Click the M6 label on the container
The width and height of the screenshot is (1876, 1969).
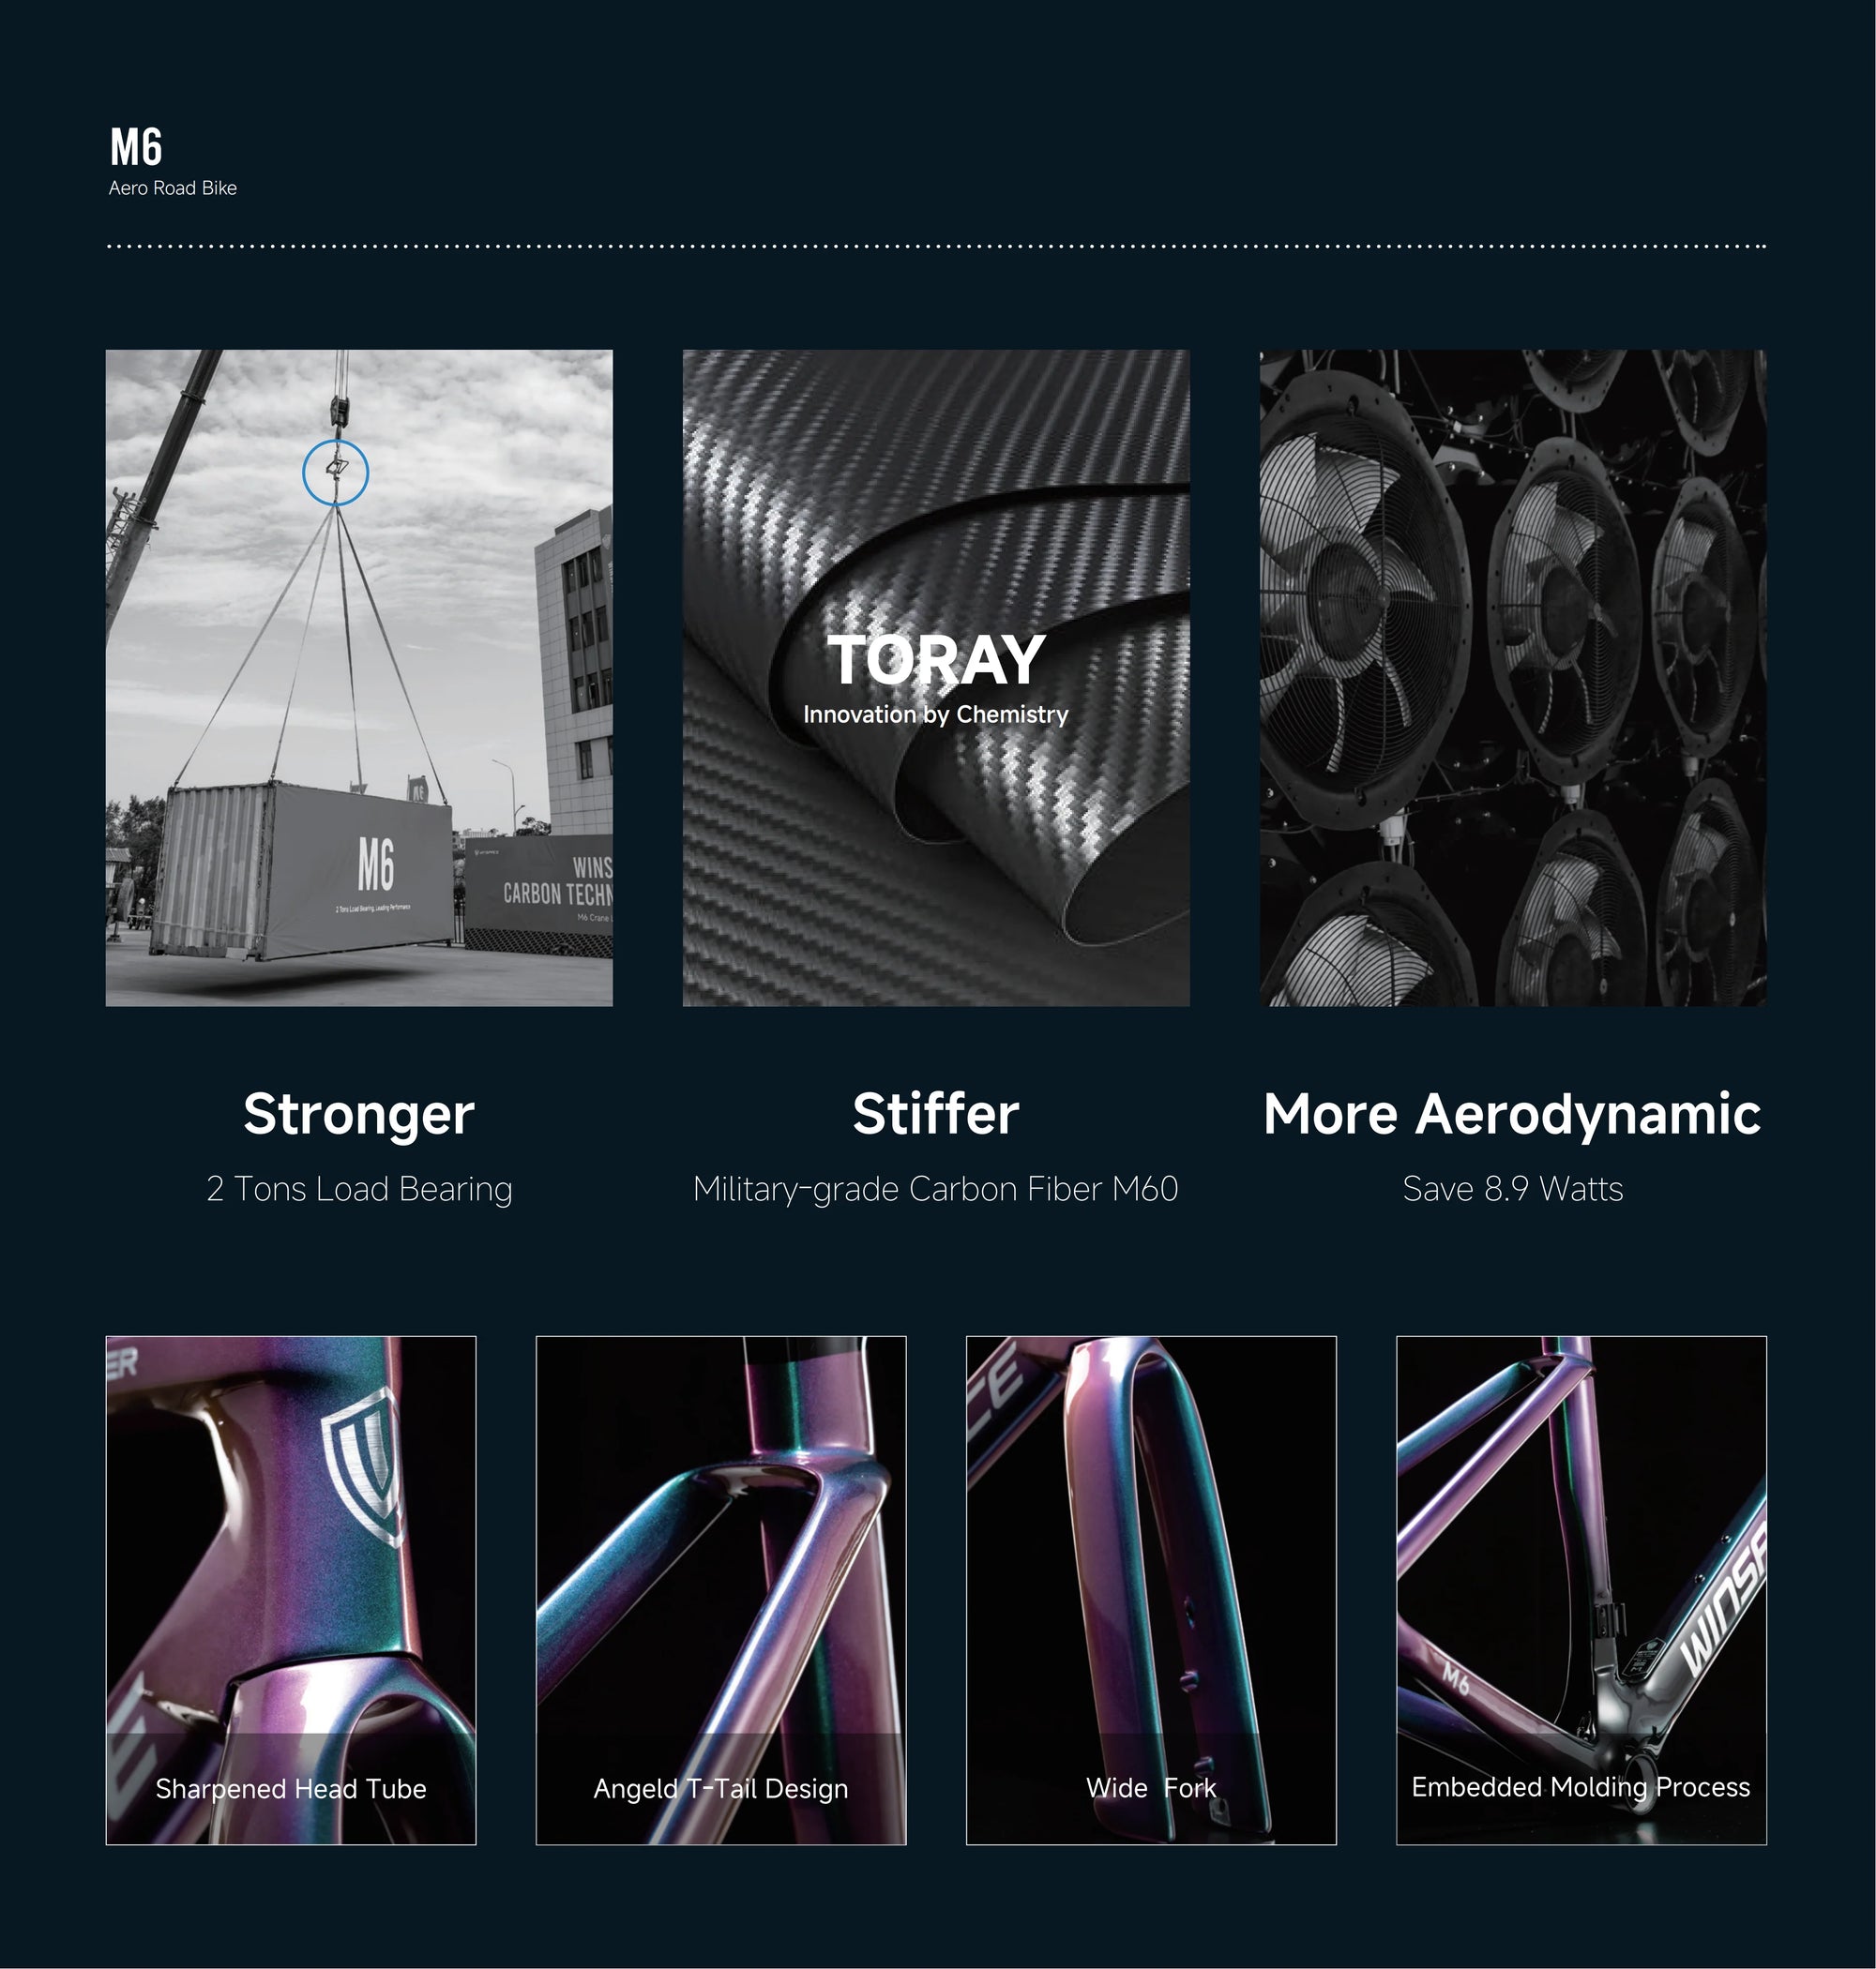click(x=376, y=864)
